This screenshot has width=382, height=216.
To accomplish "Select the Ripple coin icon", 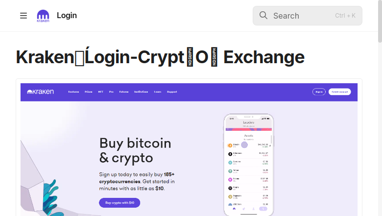I will [x=230, y=188].
